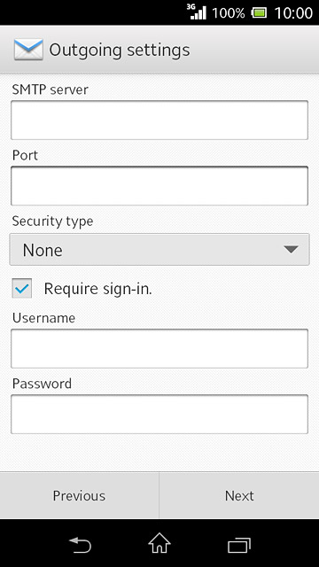Focus the Username input field
319x567 pixels.
tap(159, 348)
